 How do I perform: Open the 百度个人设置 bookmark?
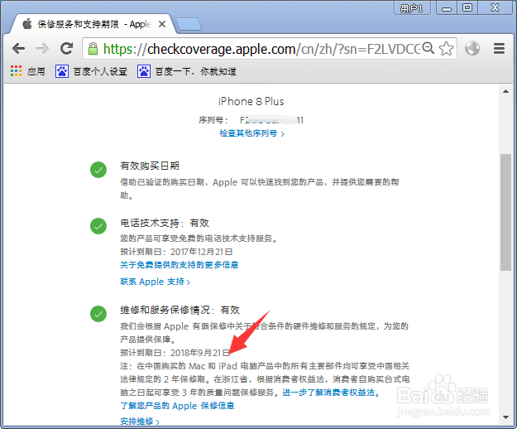click(x=91, y=71)
